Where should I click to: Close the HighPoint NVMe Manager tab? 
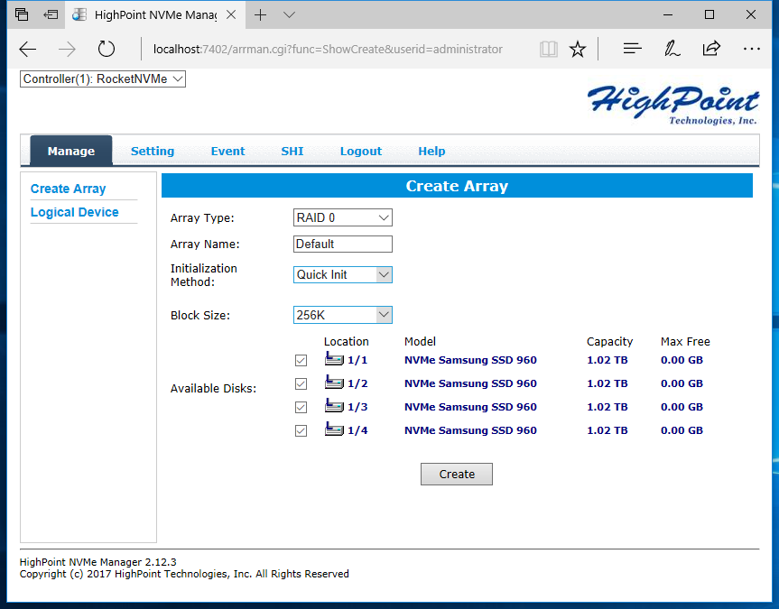(x=231, y=15)
